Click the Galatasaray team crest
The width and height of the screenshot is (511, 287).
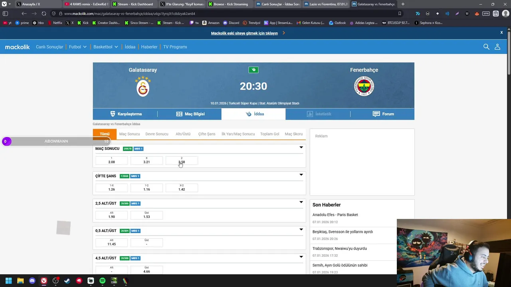pos(143,86)
